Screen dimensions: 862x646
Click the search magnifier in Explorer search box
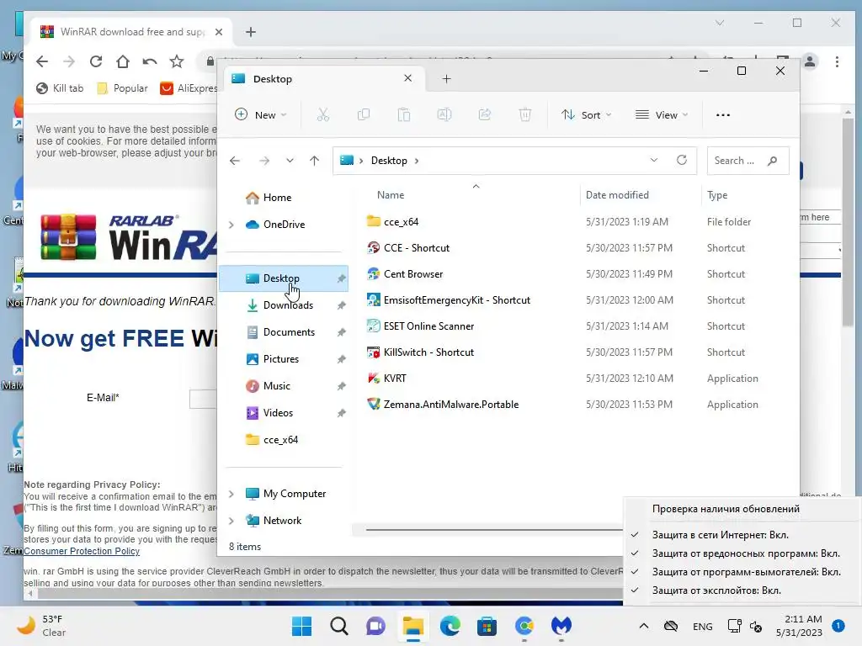click(773, 161)
